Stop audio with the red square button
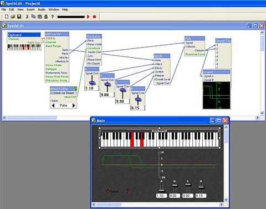 pyautogui.click(x=94, y=17)
